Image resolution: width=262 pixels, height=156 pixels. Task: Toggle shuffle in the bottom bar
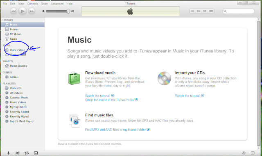click(x=17, y=153)
